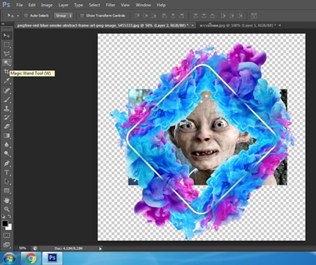Open status bar info options arrow

pyautogui.click(x=100, y=249)
